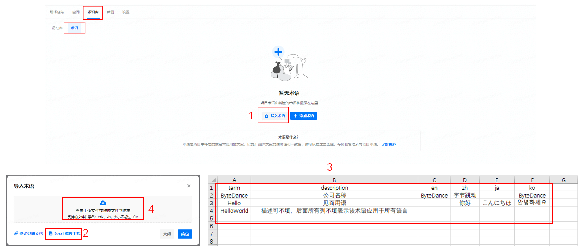Switch to the 术语 sub-tab
The width and height of the screenshot is (582, 252).
[x=74, y=28]
